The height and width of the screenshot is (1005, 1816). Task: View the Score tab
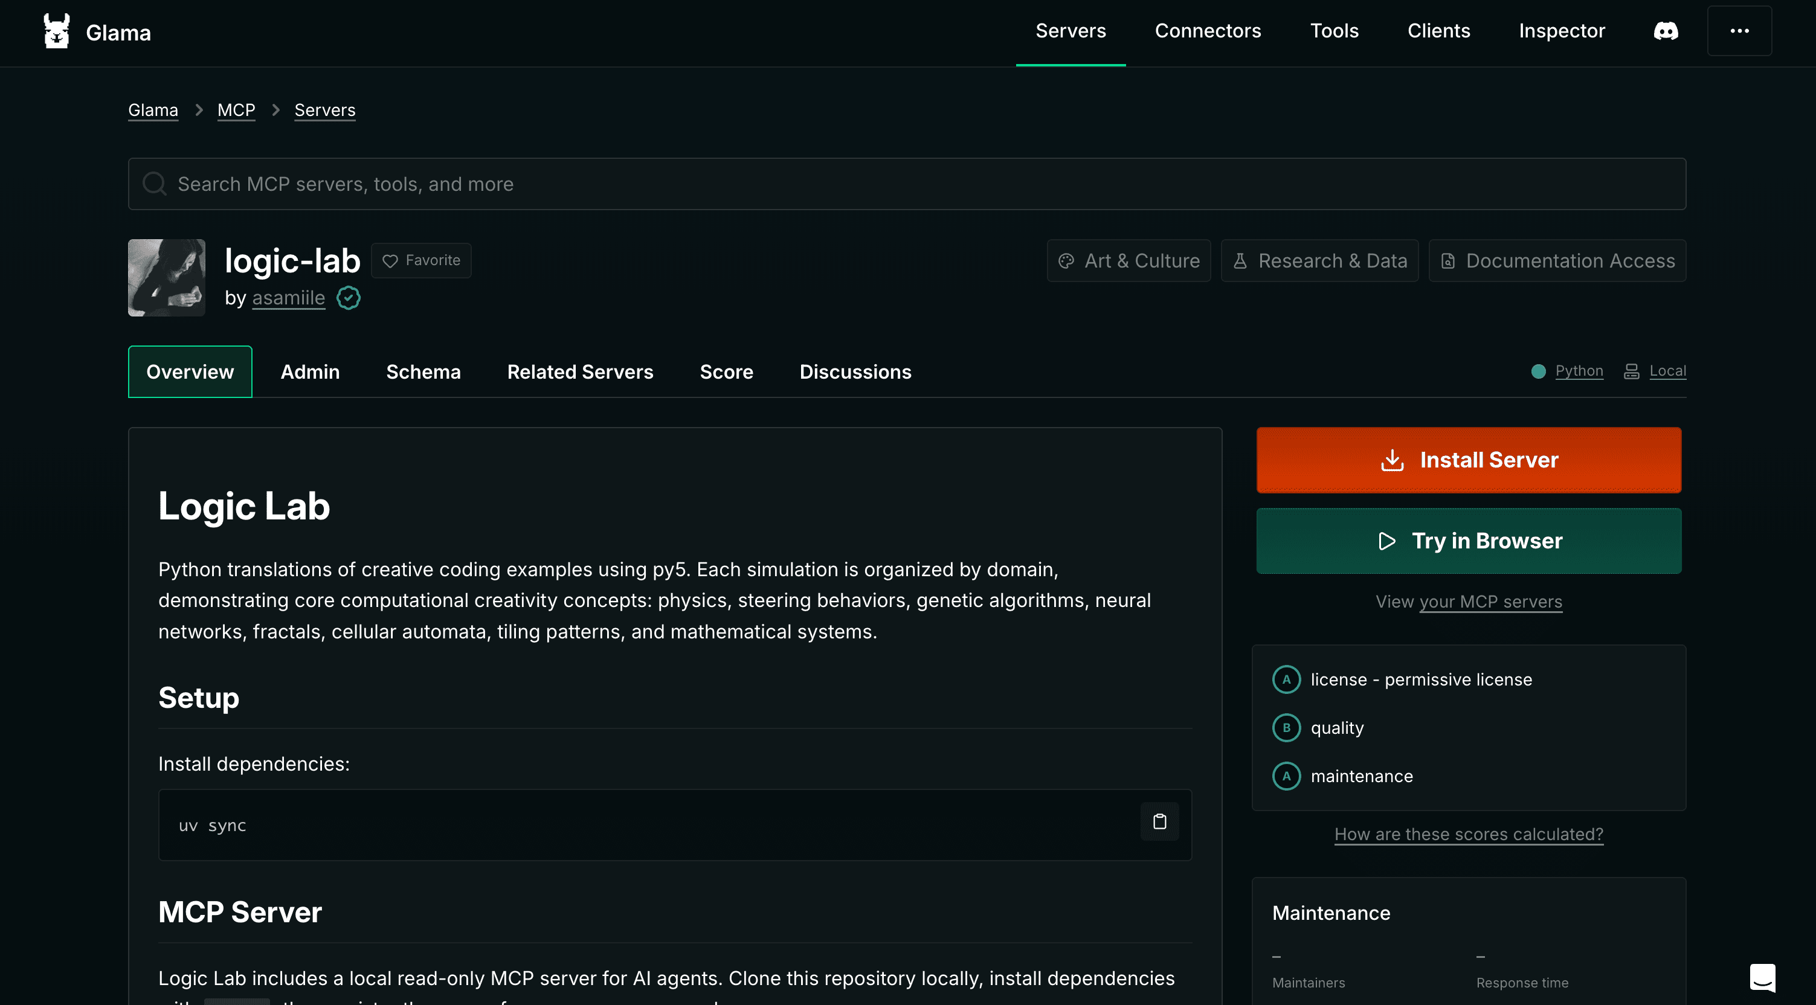[x=726, y=371]
